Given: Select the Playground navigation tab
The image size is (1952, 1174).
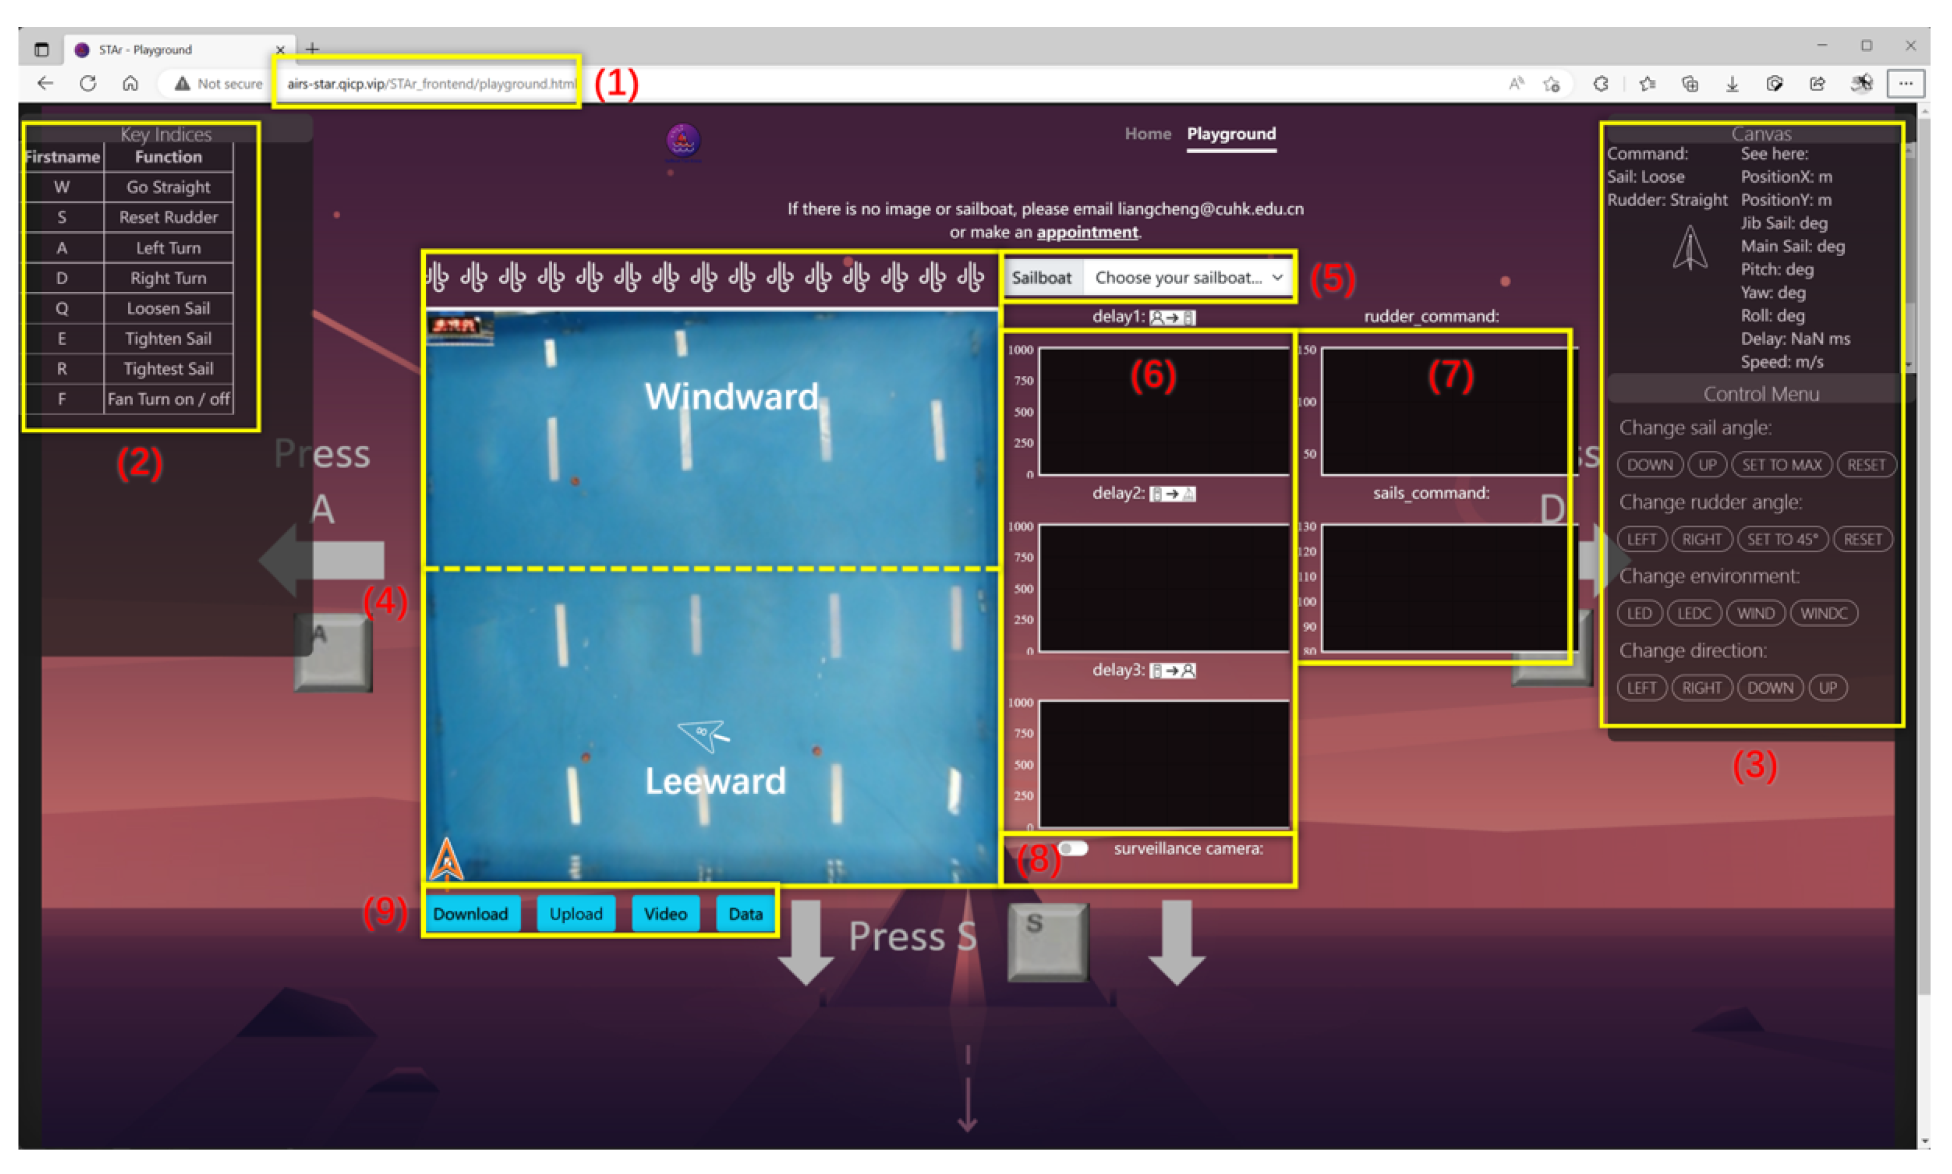Looking at the screenshot, I should [x=1231, y=133].
